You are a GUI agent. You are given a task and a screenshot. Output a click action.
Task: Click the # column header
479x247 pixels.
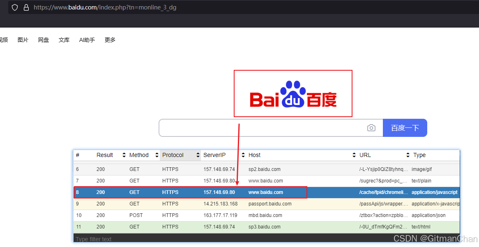[78, 155]
